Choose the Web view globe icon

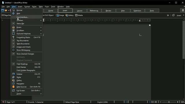coord(14,14)
